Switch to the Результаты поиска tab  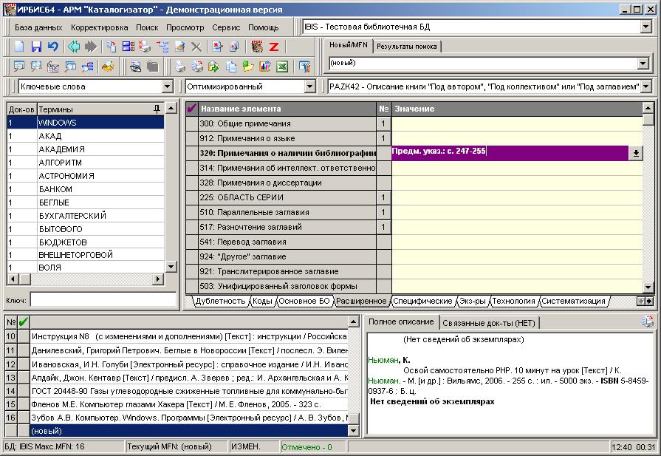point(407,47)
